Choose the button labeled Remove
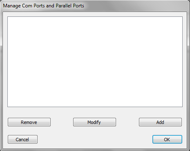The image size is (190, 151). click(29, 122)
